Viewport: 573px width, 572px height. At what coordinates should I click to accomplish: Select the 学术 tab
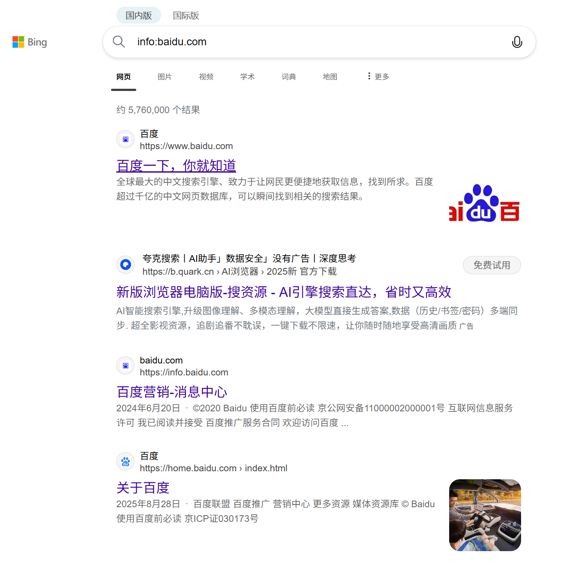pos(247,77)
